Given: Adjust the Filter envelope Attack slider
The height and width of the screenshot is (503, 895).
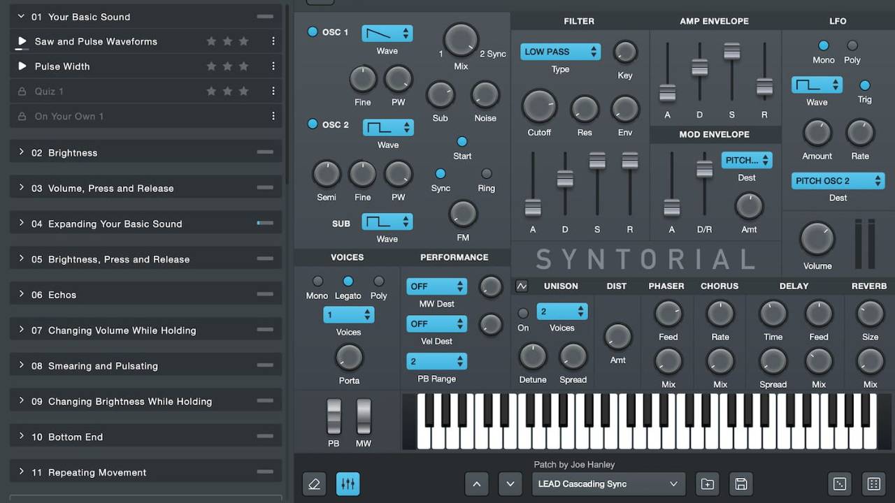Looking at the screenshot, I should point(533,207).
